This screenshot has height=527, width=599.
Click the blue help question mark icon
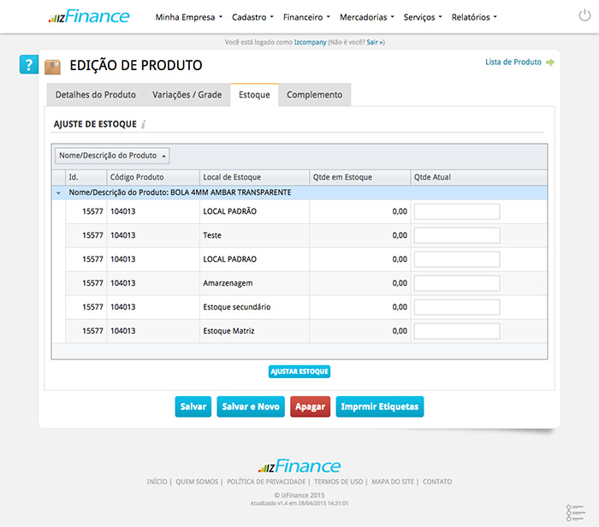(28, 65)
